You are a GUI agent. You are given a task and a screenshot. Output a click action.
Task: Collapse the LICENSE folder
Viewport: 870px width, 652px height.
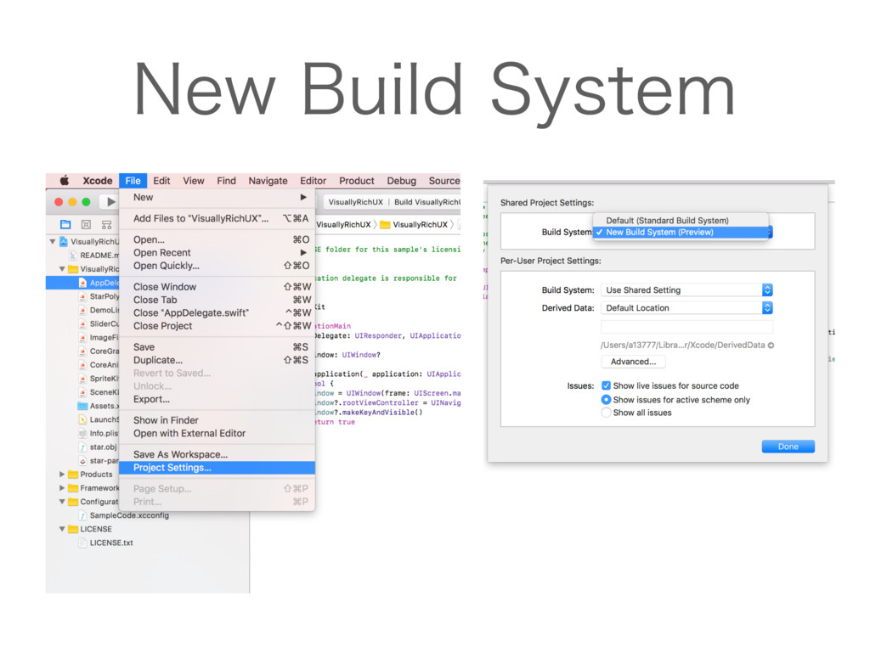pyautogui.click(x=62, y=529)
